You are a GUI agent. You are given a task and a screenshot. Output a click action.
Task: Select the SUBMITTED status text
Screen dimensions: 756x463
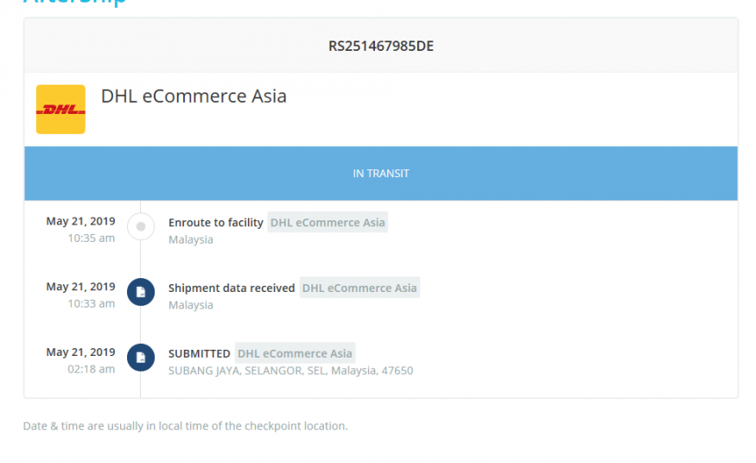point(199,353)
